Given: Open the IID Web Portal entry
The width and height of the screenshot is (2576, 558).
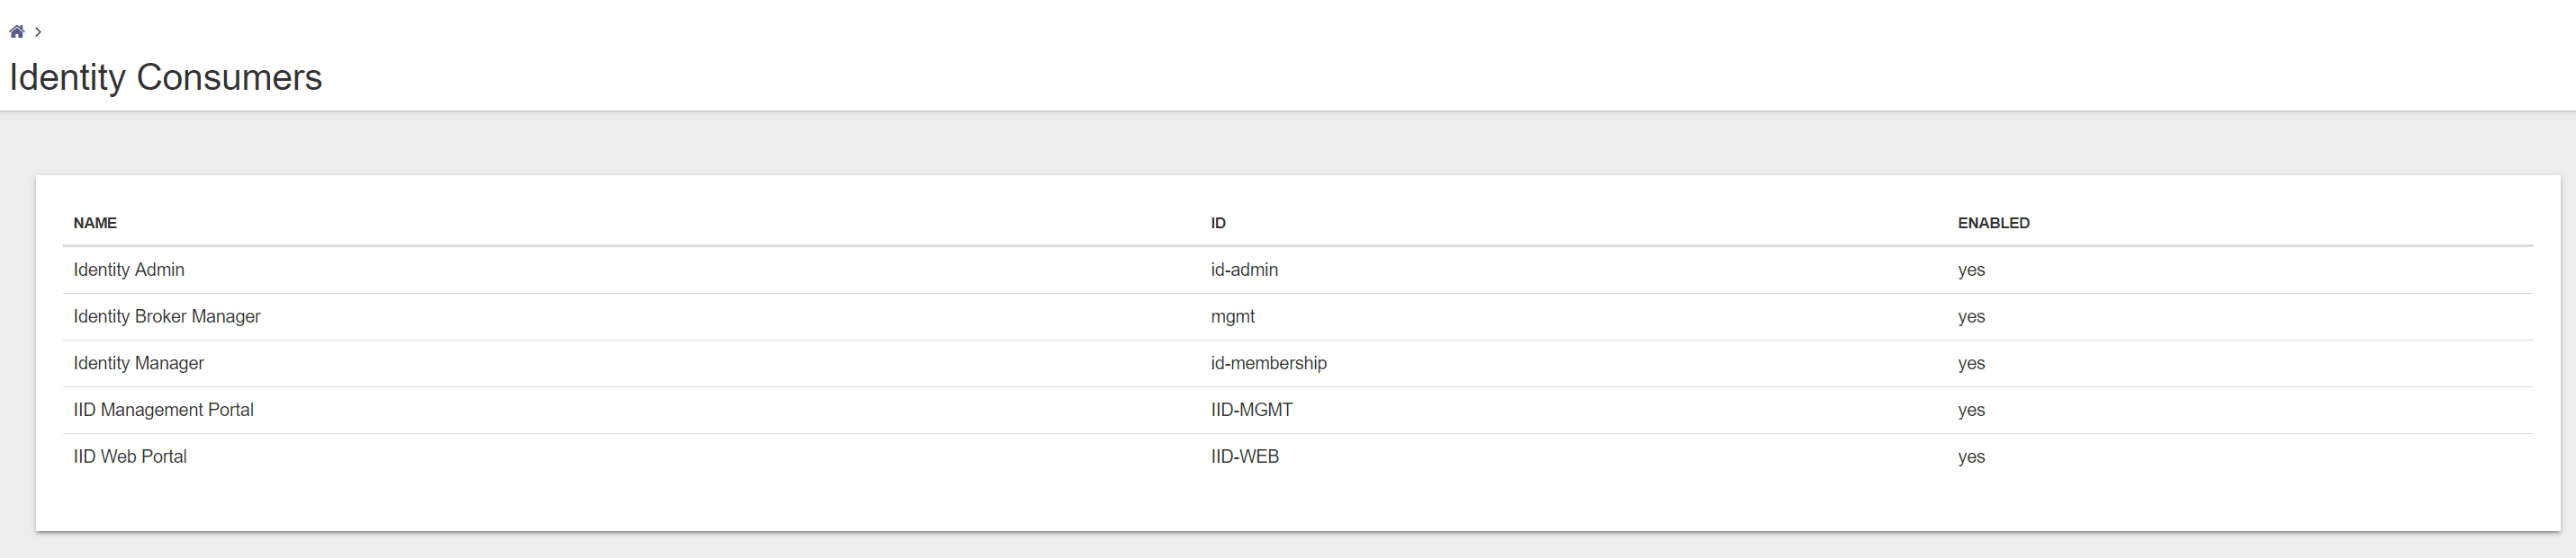Looking at the screenshot, I should (130, 457).
